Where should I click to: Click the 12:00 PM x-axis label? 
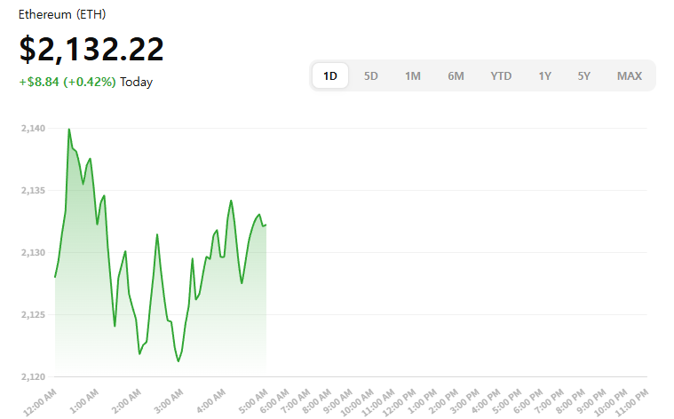399,403
